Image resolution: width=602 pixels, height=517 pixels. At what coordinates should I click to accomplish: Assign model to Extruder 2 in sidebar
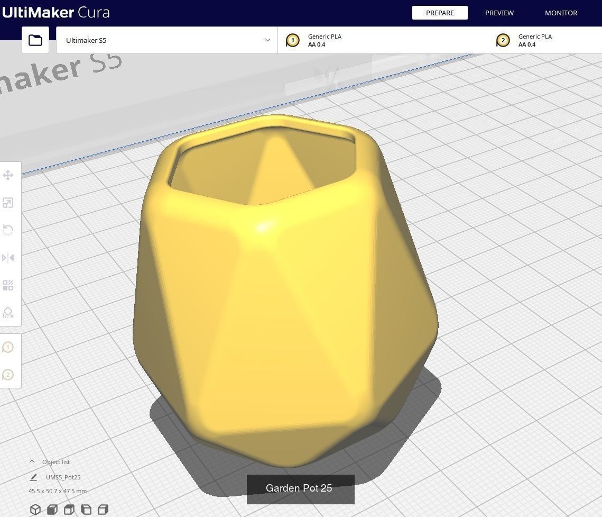[x=8, y=375]
